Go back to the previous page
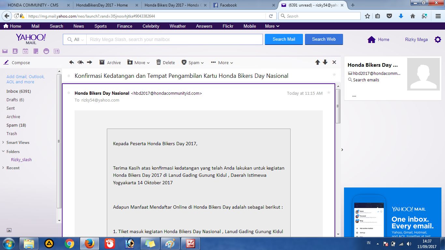The height and width of the screenshot is (250, 445). [x=7, y=16]
